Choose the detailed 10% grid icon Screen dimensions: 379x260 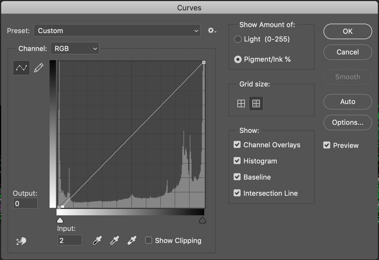click(256, 103)
